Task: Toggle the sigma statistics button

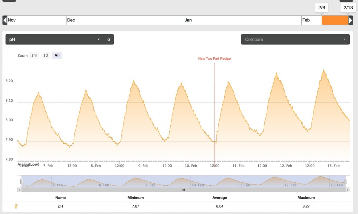Action: click(x=109, y=39)
